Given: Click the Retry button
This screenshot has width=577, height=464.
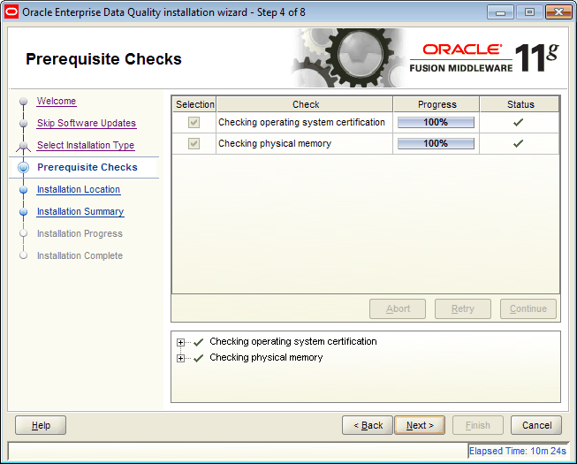Looking at the screenshot, I should 462,308.
